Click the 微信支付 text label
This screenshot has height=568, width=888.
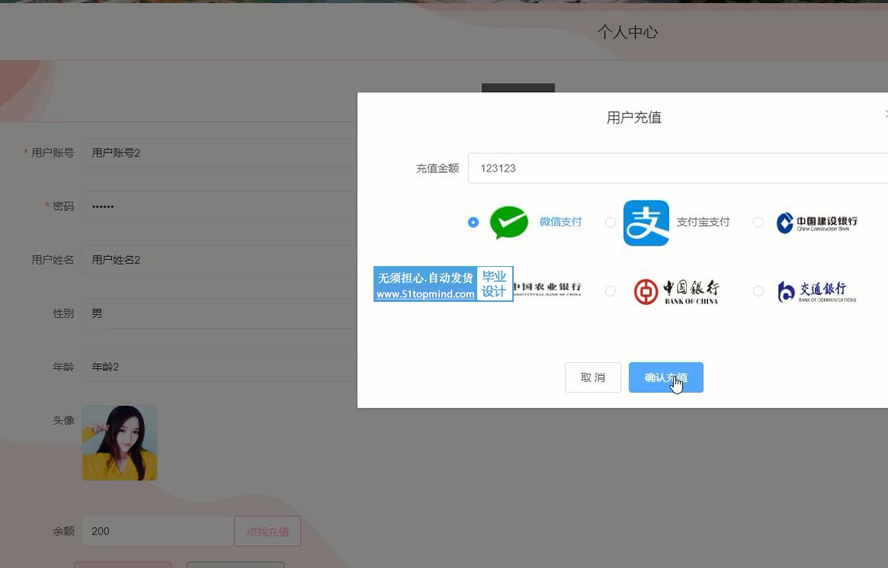[560, 222]
